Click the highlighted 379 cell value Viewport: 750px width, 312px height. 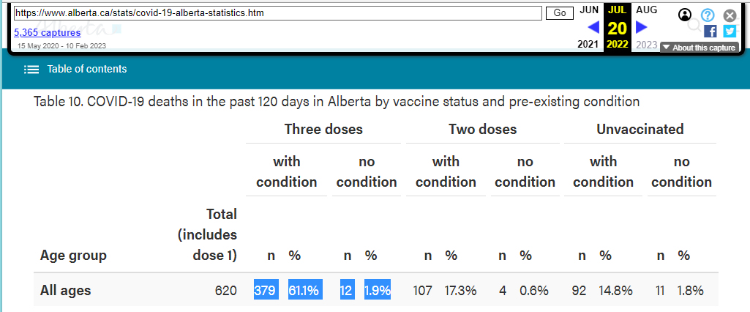tap(266, 291)
